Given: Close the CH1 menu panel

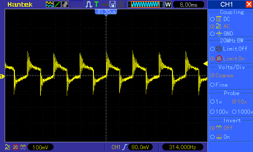Looking at the screenshot, I should pos(249,4).
